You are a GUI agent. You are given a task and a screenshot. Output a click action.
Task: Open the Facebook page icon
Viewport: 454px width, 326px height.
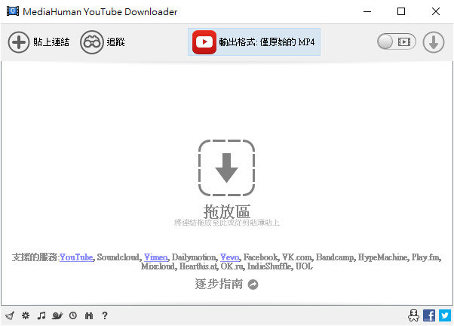pyautogui.click(x=429, y=315)
